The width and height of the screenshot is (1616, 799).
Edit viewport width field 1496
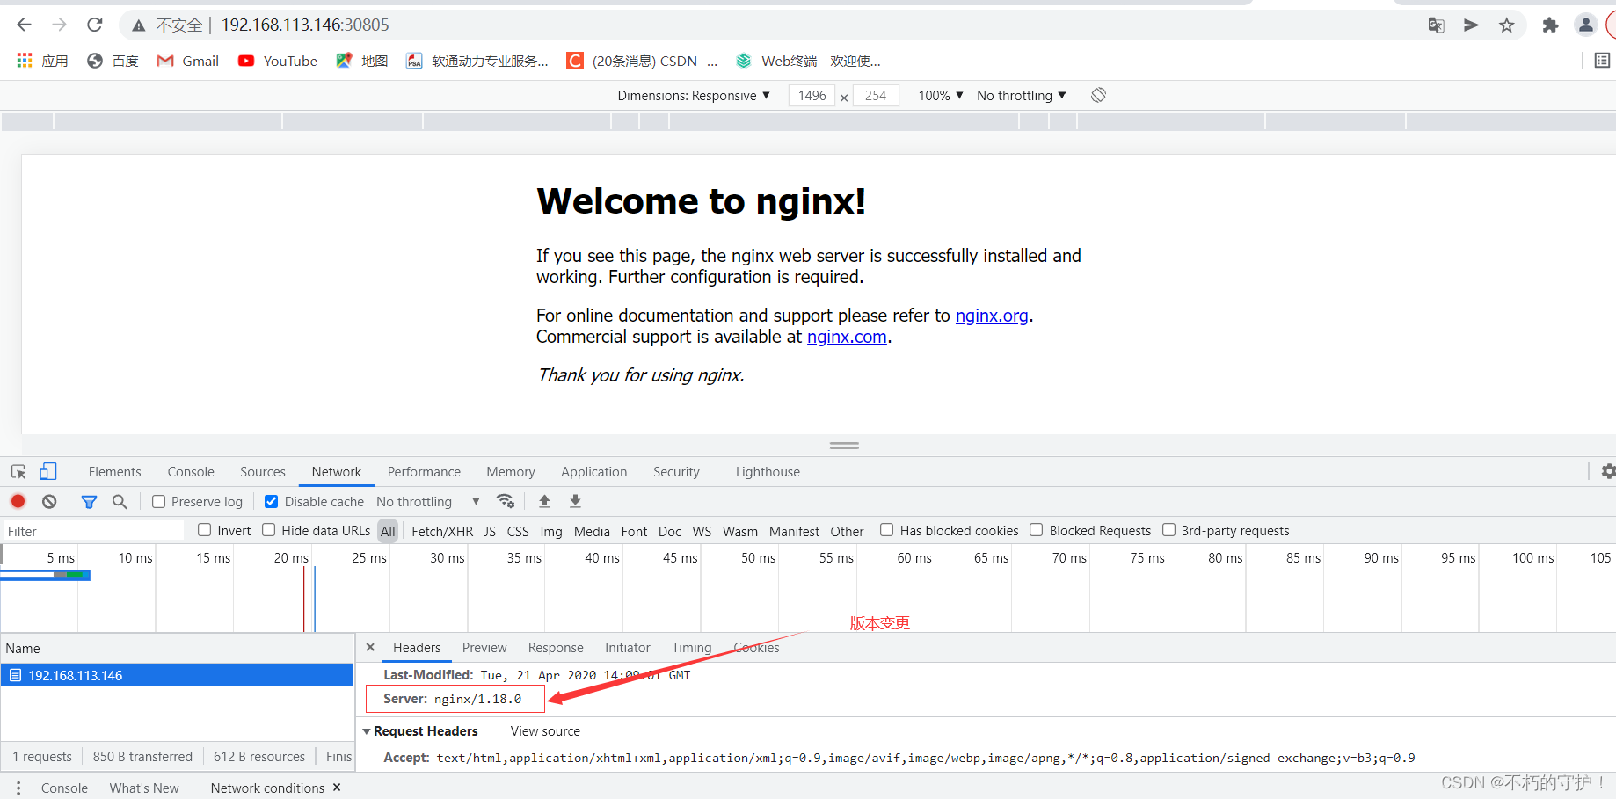click(812, 95)
